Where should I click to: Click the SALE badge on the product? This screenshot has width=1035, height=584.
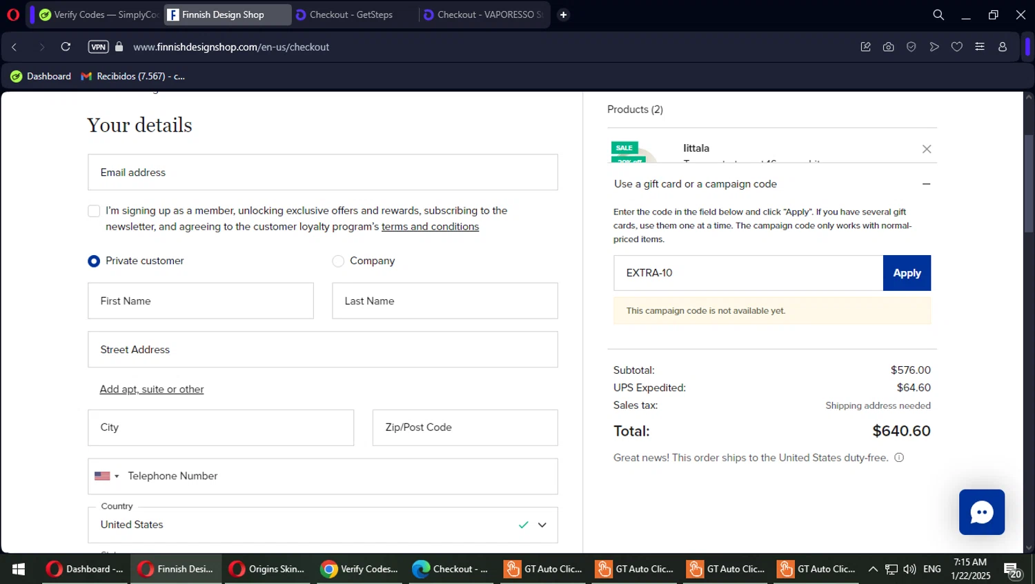(x=624, y=148)
